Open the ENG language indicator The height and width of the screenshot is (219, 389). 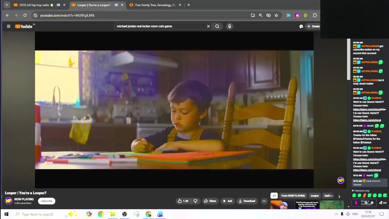pos(355,214)
